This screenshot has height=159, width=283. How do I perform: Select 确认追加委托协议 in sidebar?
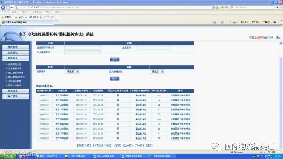[x=17, y=77]
